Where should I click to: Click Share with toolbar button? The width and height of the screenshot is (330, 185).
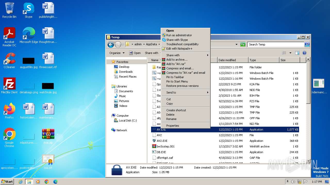tap(152, 53)
